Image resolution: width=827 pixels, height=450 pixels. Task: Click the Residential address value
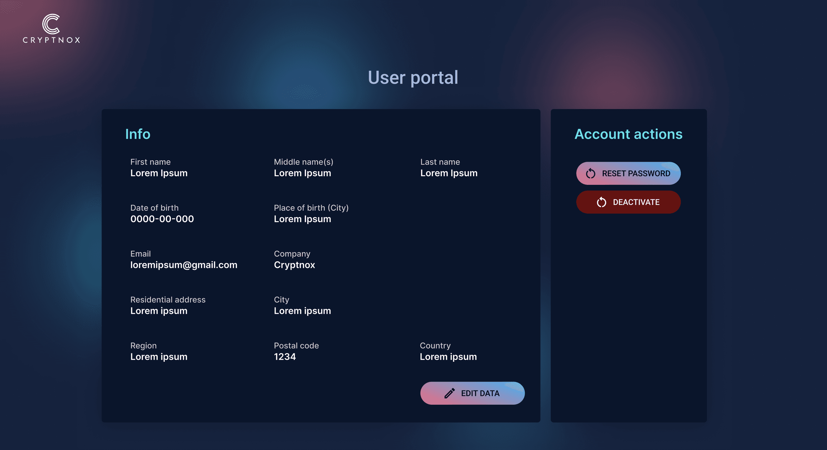coord(159,311)
